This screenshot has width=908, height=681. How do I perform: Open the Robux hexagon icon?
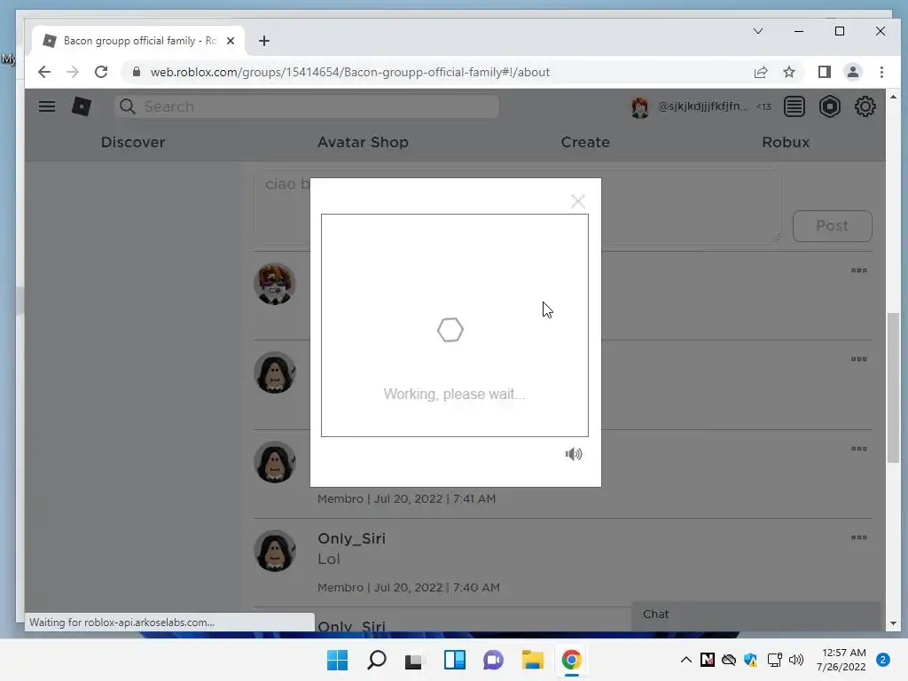point(829,106)
